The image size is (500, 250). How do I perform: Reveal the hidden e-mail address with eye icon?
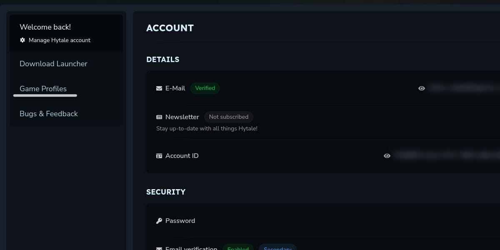(422, 88)
